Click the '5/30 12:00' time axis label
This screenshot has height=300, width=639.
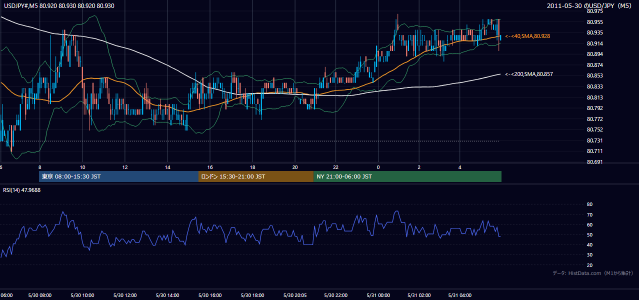point(124,295)
